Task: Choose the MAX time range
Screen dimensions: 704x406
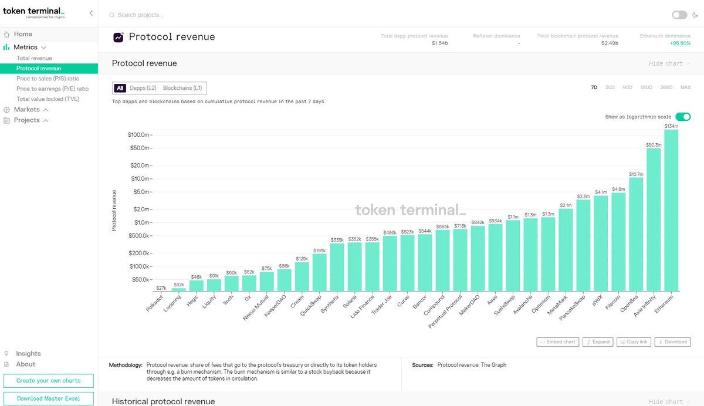Action: 685,87
